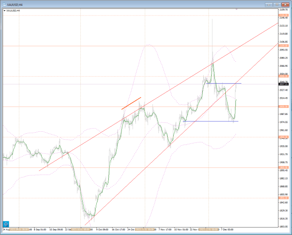292x235 pixels.
Task: Click the 1900.00 orange price level label
Action: [x=284, y=167]
